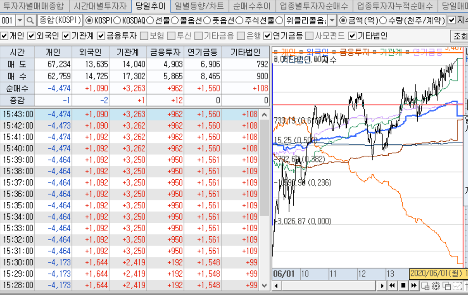Select the 콜옵션 radio button

(175, 20)
